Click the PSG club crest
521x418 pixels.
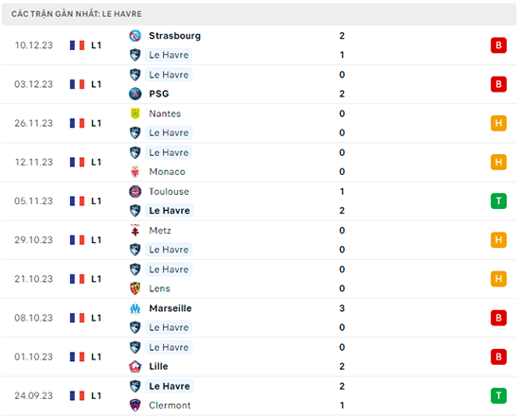(x=135, y=94)
